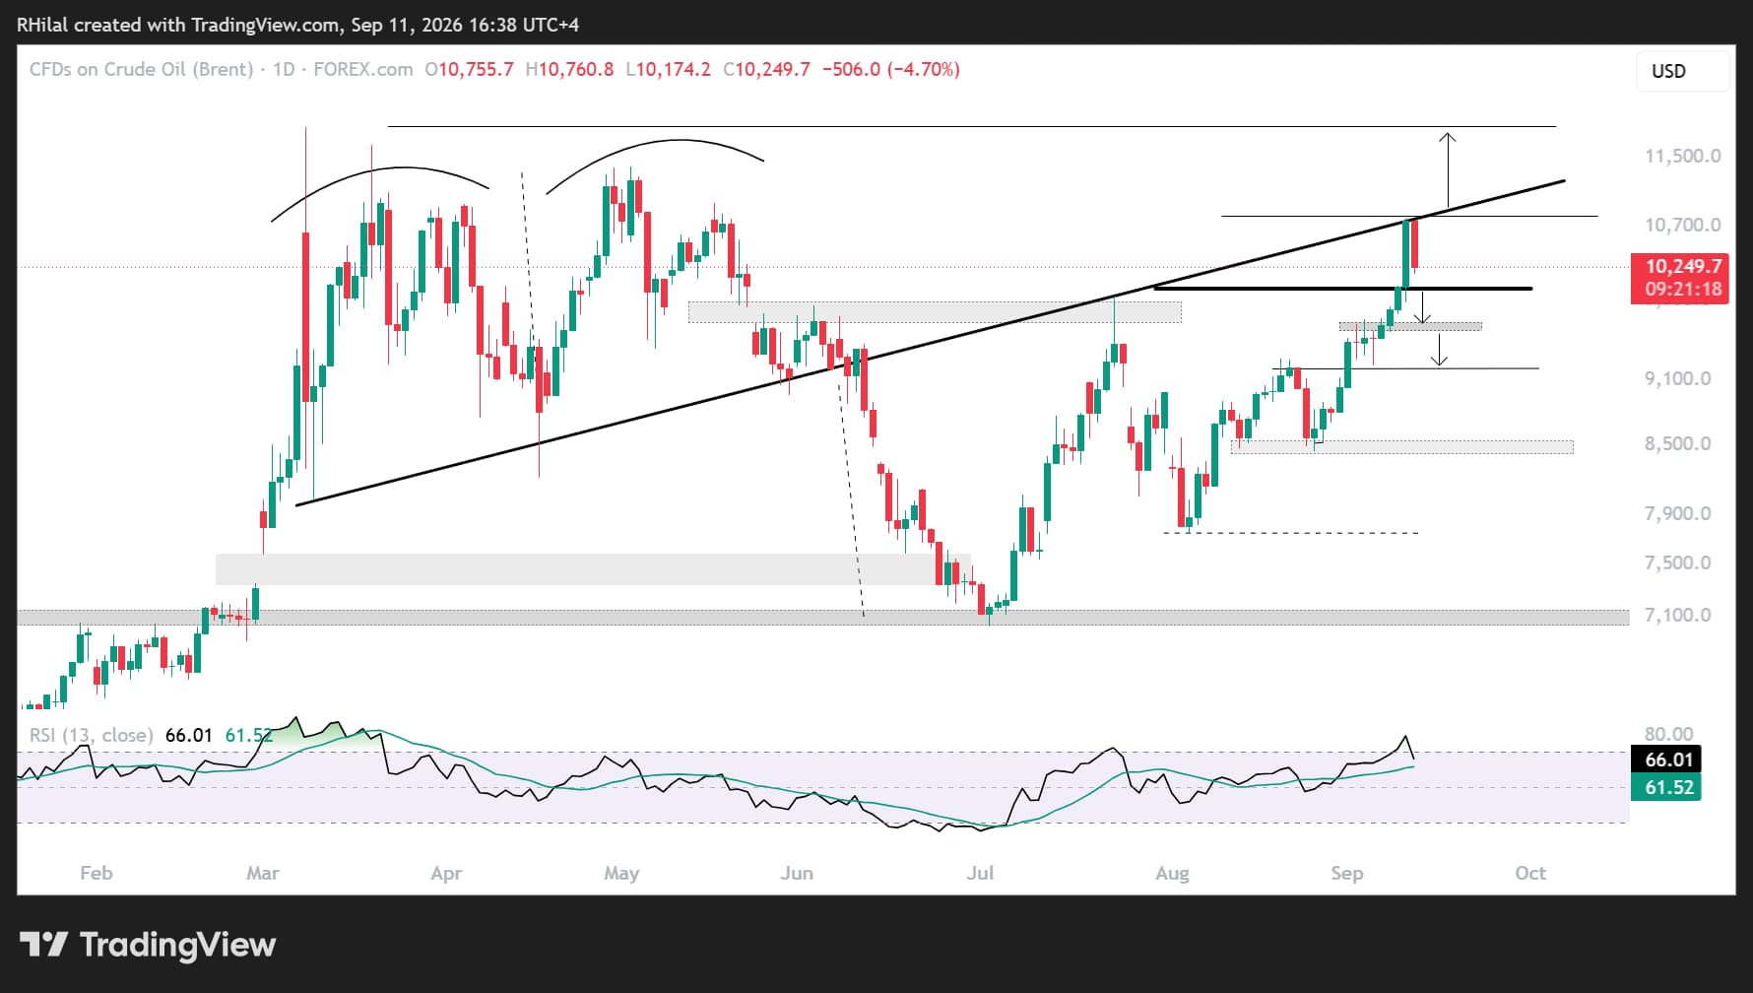Select the "CFDs on Crude Oil (Brent)" symbol title
Screen dimensions: 1753x993
[x=142, y=69]
